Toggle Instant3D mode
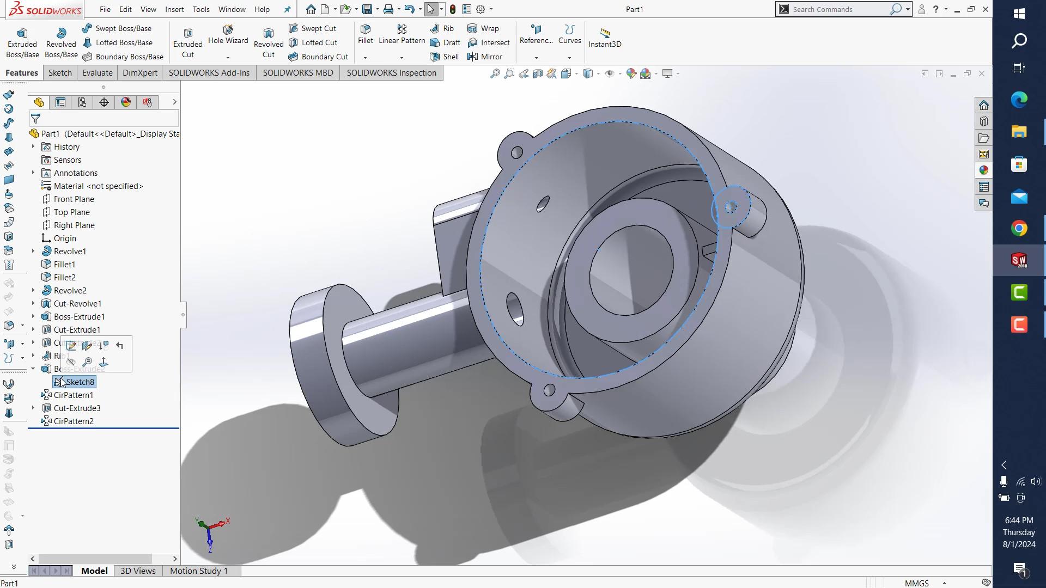 pos(605,38)
